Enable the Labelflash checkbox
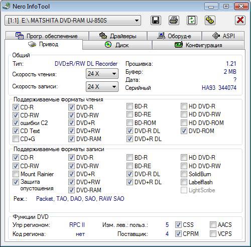The image size is (251, 247). 184,182
